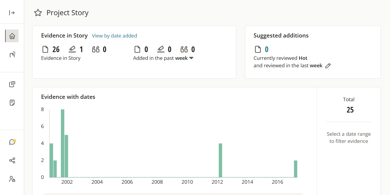Open the sharing options via the share icon
The height and width of the screenshot is (195, 390).
tap(12, 160)
